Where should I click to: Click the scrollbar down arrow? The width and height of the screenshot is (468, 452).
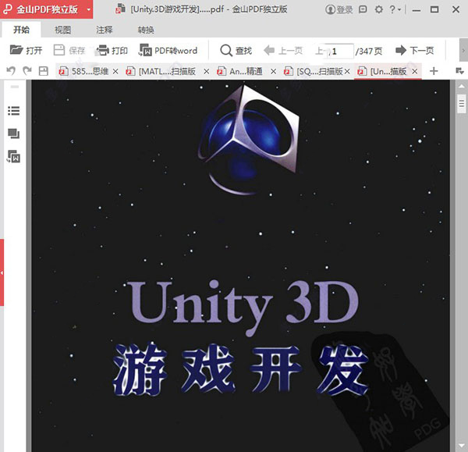click(462, 446)
